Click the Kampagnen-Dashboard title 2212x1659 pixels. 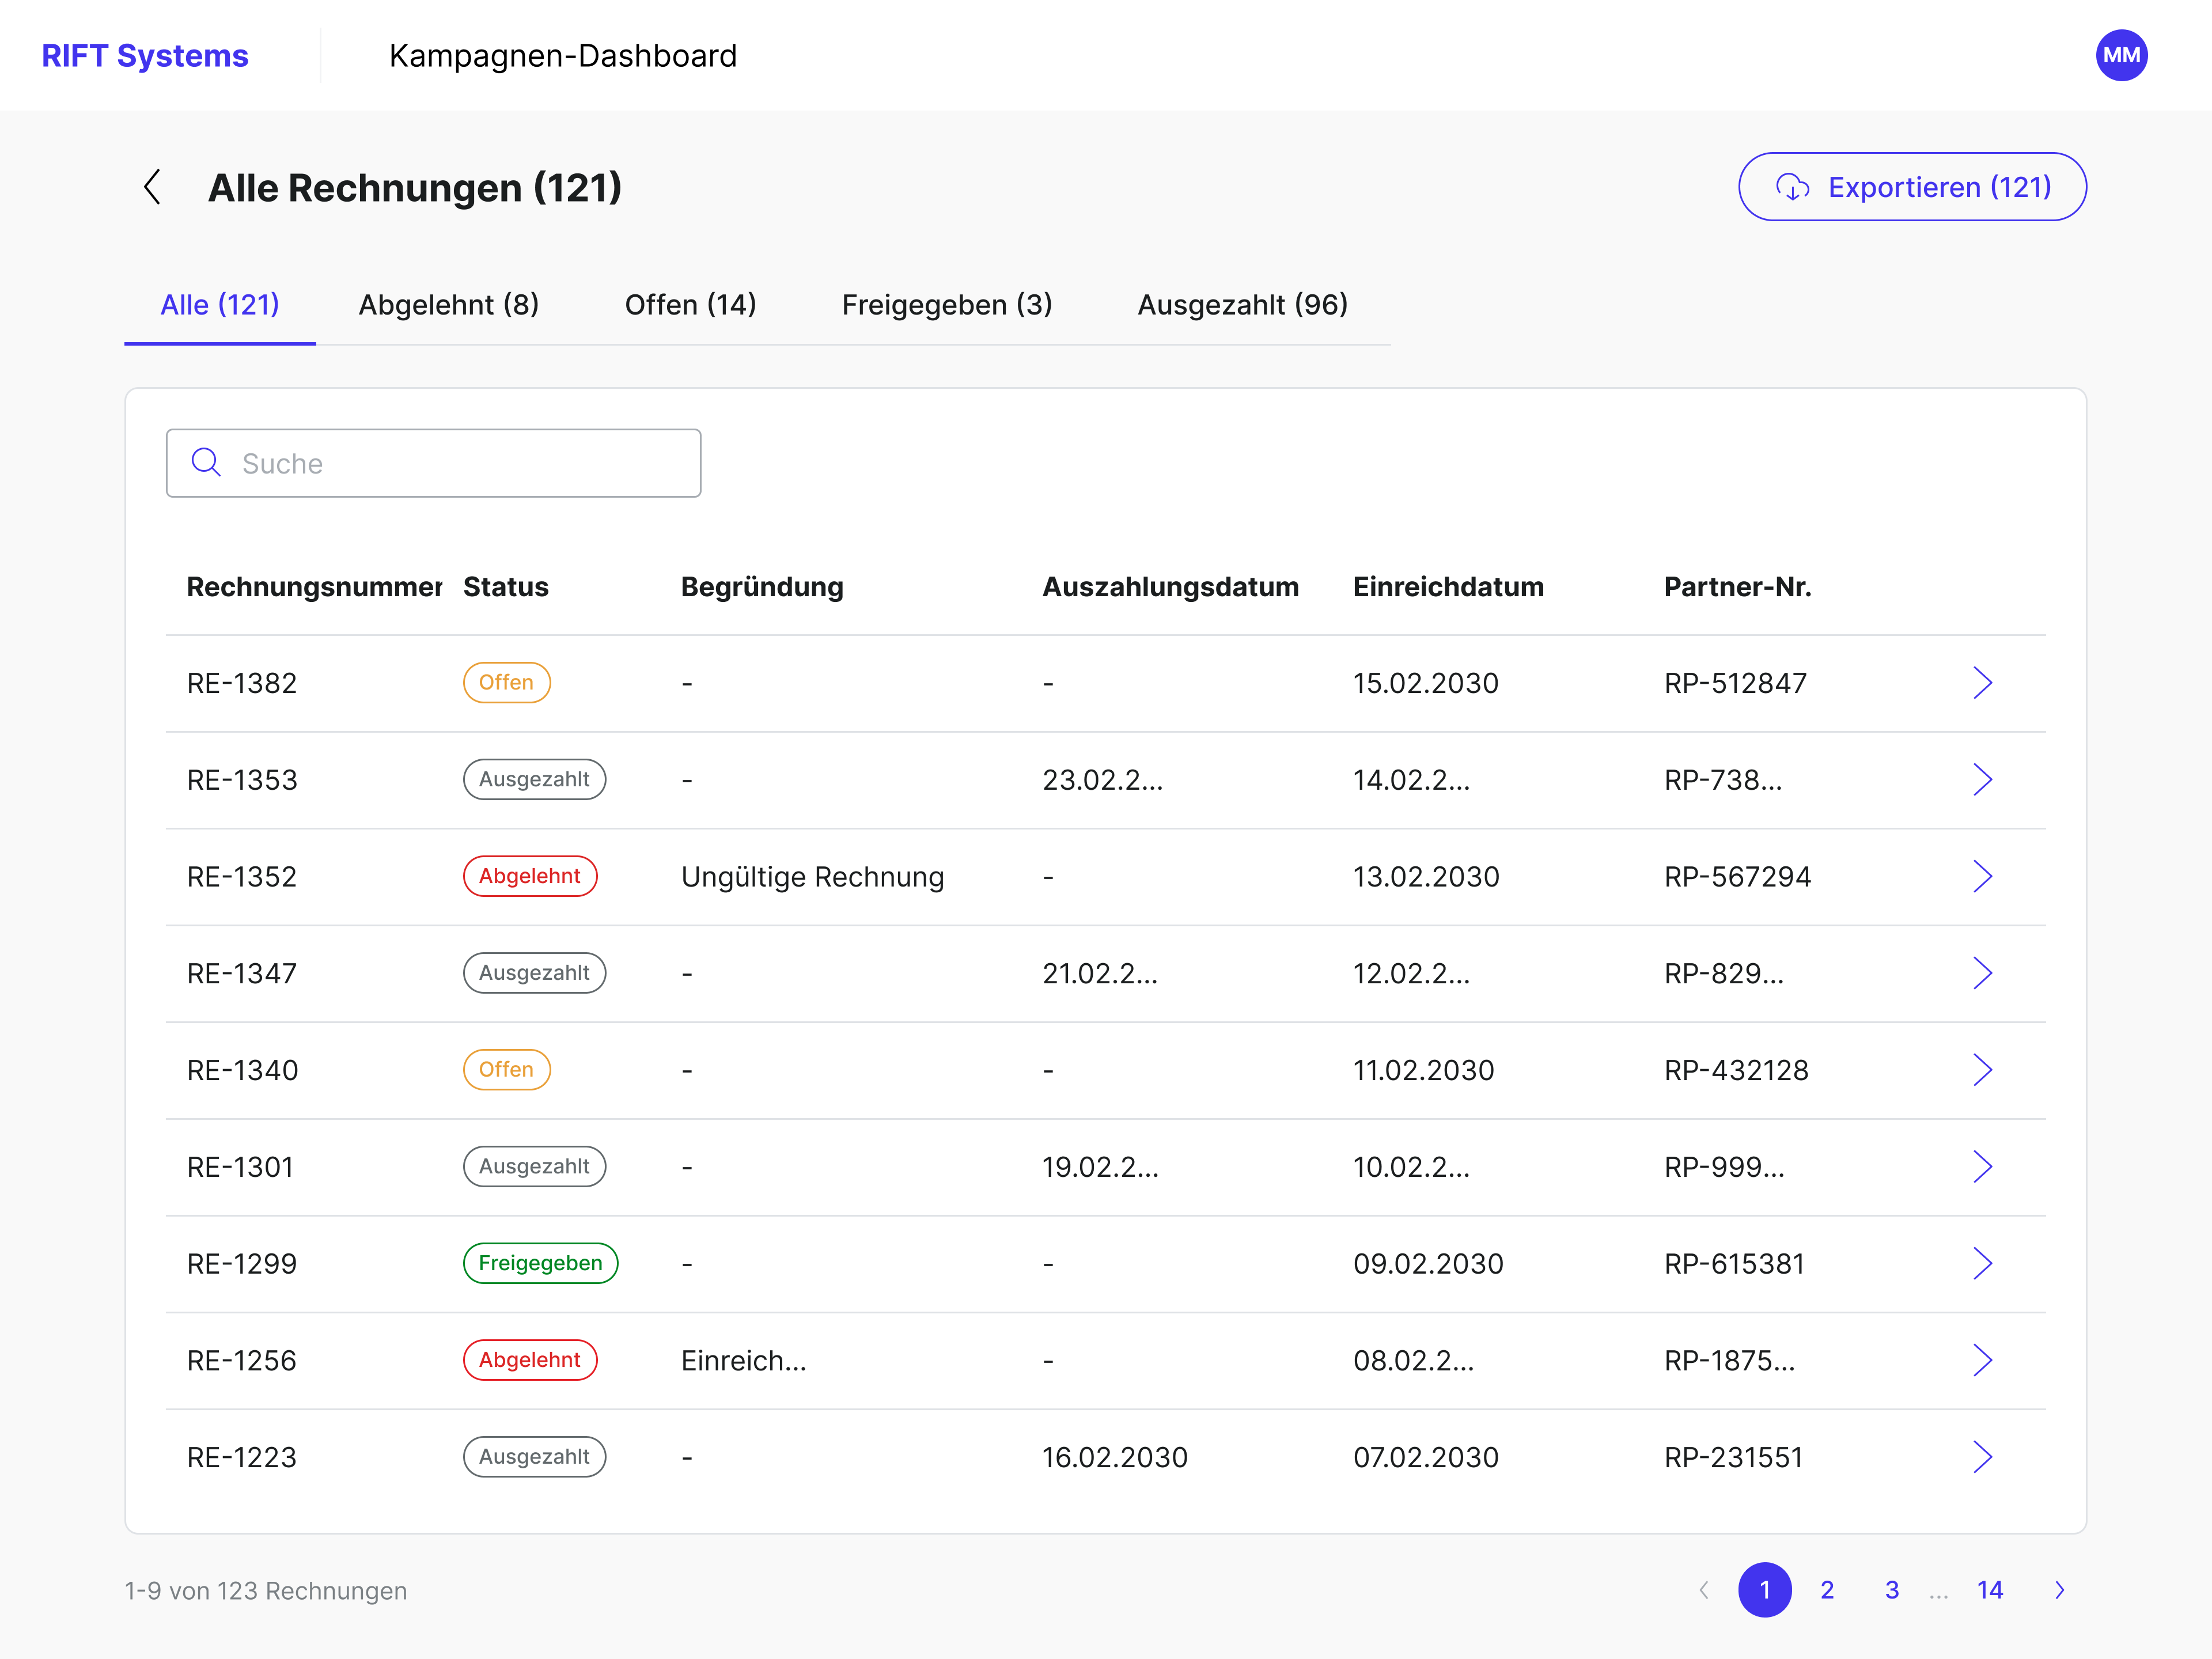[x=563, y=56]
